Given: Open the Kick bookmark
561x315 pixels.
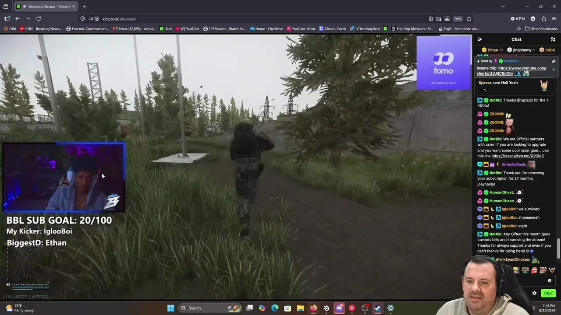Looking at the screenshot, I should pyautogui.click(x=166, y=29).
